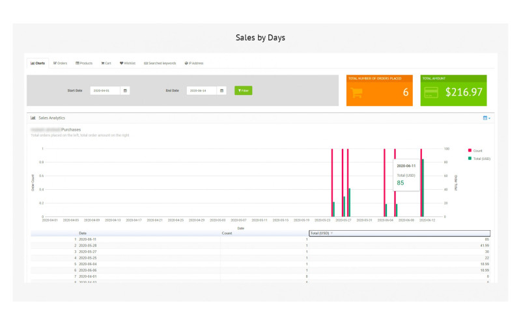Open the Products tab

click(84, 63)
